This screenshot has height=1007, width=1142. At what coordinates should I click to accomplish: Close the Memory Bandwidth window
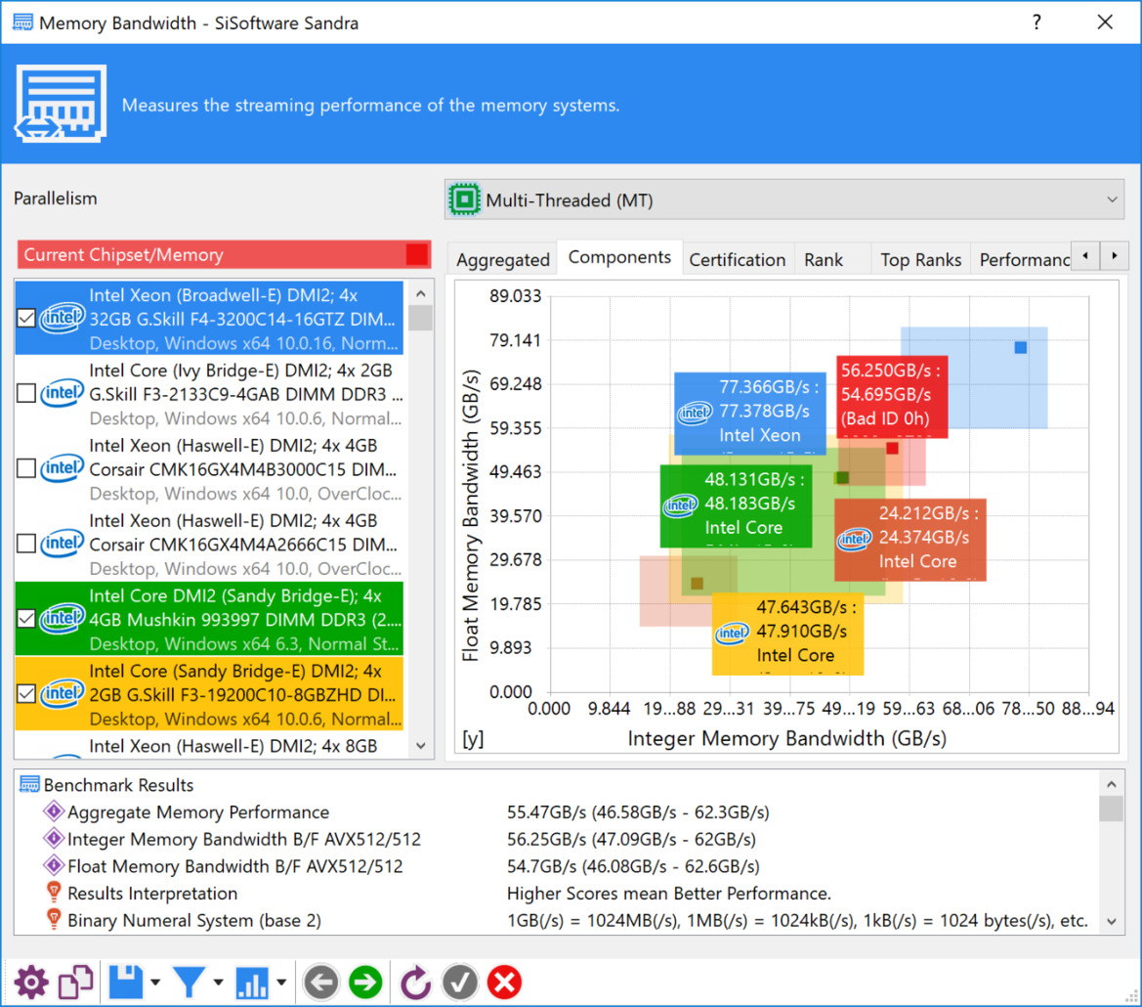pos(1105,22)
